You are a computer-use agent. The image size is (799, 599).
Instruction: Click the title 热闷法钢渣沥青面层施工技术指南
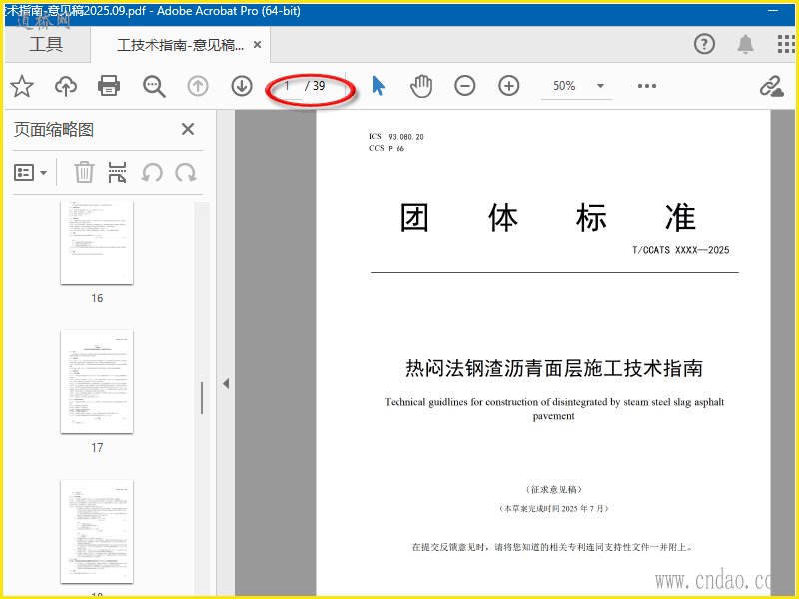click(554, 368)
